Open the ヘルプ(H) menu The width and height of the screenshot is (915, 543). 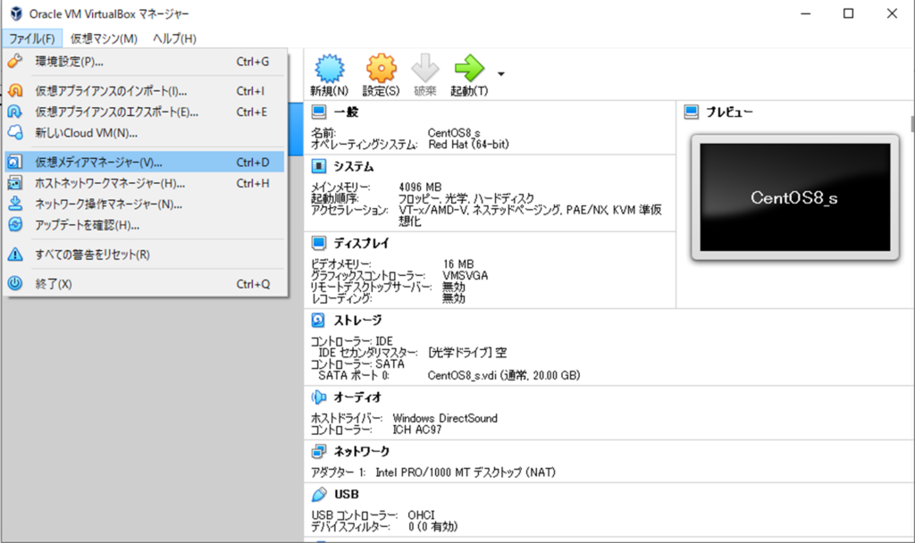174,38
